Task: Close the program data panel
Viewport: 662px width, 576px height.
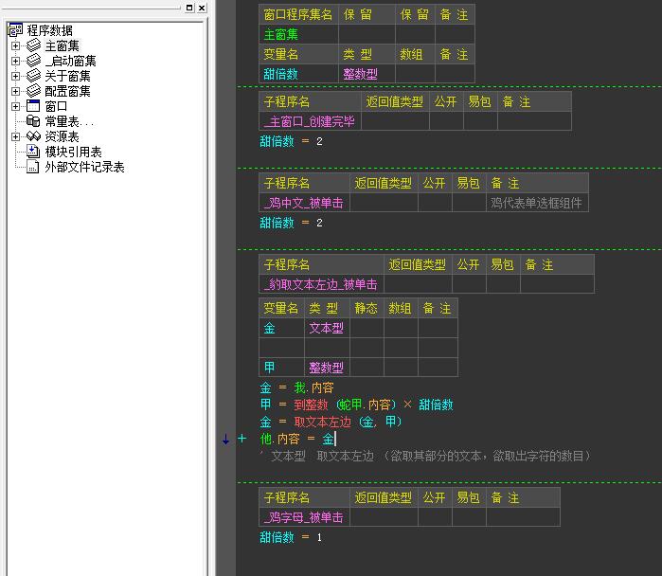Action: (202, 8)
